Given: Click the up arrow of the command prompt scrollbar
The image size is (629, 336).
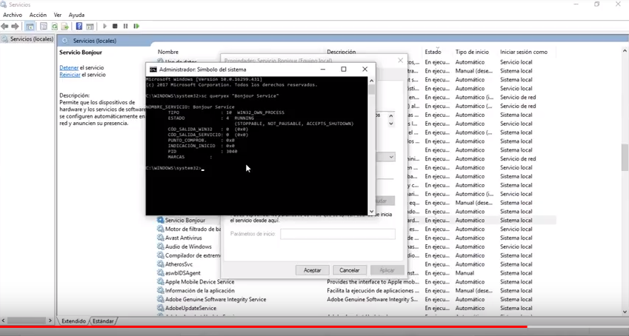Looking at the screenshot, I should 371,81.
